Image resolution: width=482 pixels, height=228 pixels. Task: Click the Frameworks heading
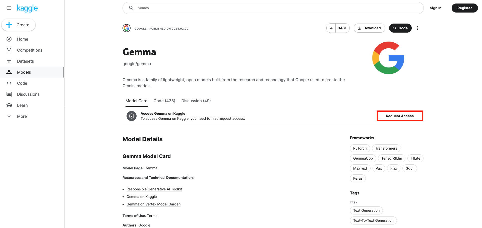[x=362, y=138]
